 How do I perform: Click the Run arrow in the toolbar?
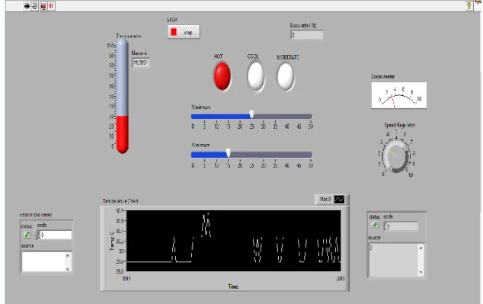click(x=27, y=6)
